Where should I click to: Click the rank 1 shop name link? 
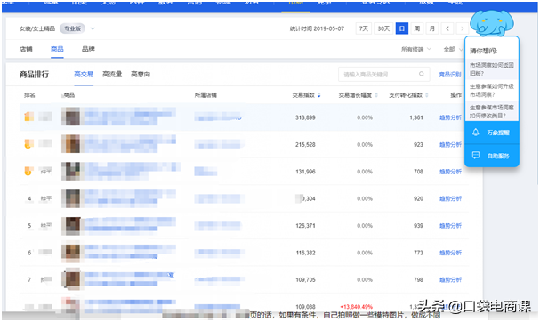(x=218, y=117)
